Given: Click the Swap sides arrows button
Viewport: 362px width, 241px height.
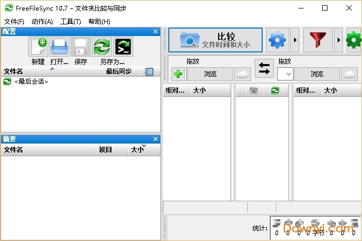Looking at the screenshot, I should (264, 68).
